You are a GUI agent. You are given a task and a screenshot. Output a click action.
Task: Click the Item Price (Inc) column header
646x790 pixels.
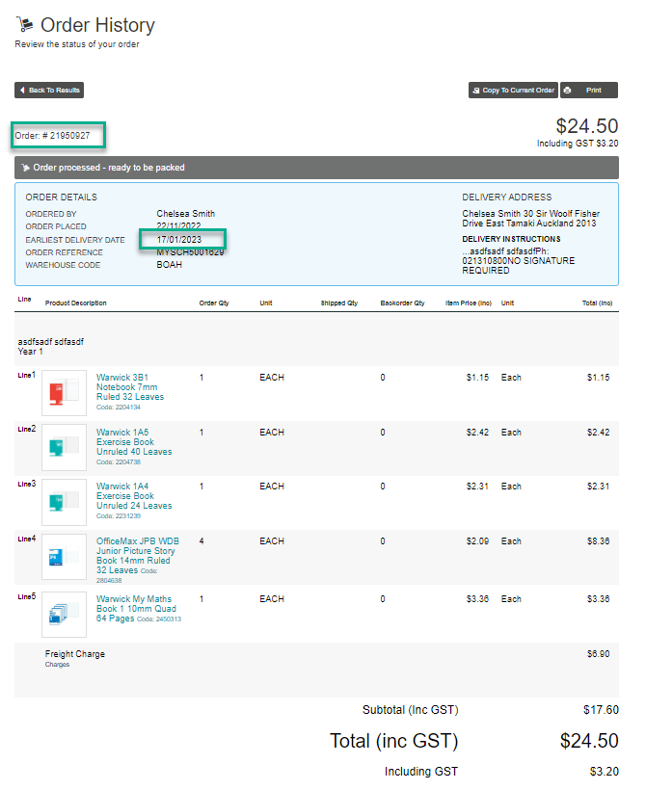(469, 303)
